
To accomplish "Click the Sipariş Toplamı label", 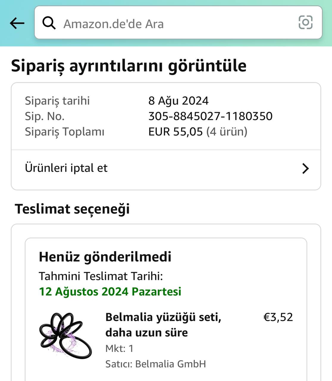I will point(65,132).
